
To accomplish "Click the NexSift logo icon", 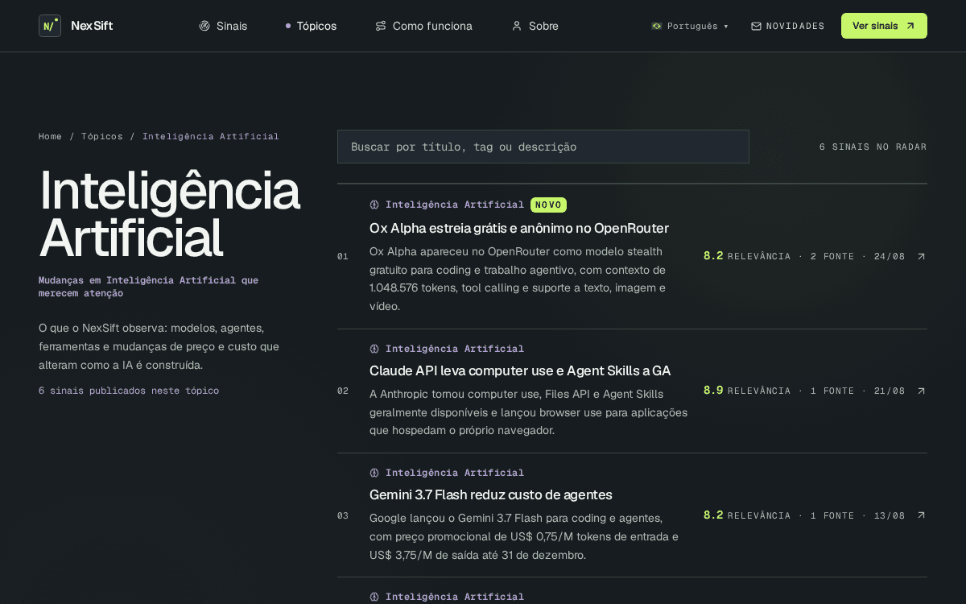I will point(50,26).
